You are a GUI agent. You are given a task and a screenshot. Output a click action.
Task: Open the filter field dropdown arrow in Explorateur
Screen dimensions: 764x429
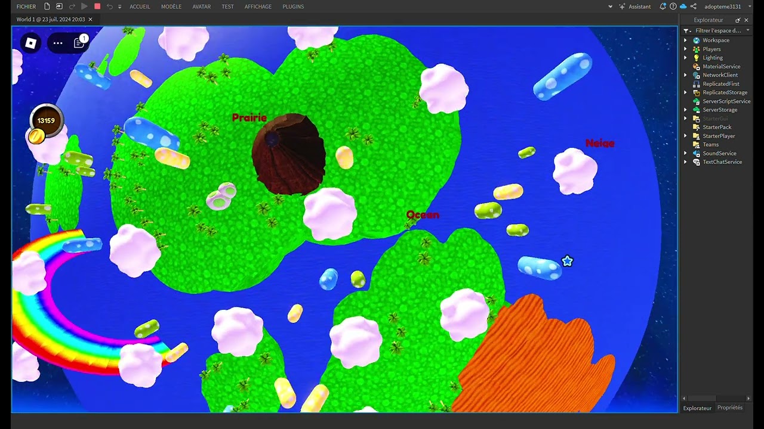pyautogui.click(x=748, y=30)
